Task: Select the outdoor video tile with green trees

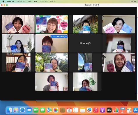Action: tap(52, 63)
